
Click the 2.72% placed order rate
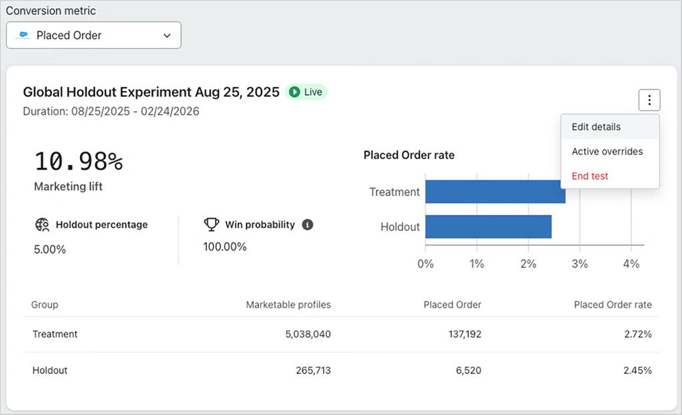point(638,335)
